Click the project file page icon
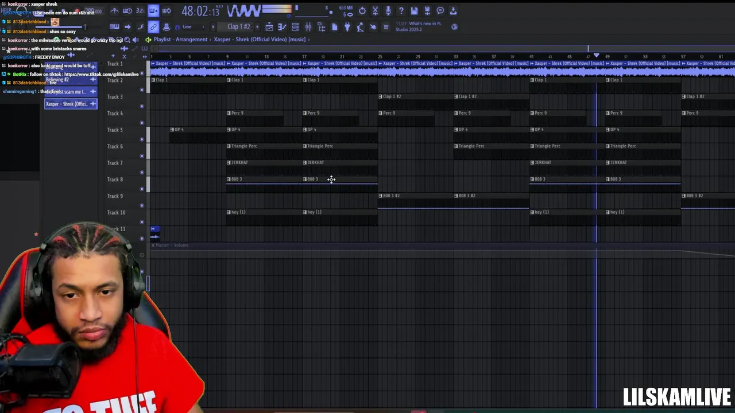 (x=335, y=27)
